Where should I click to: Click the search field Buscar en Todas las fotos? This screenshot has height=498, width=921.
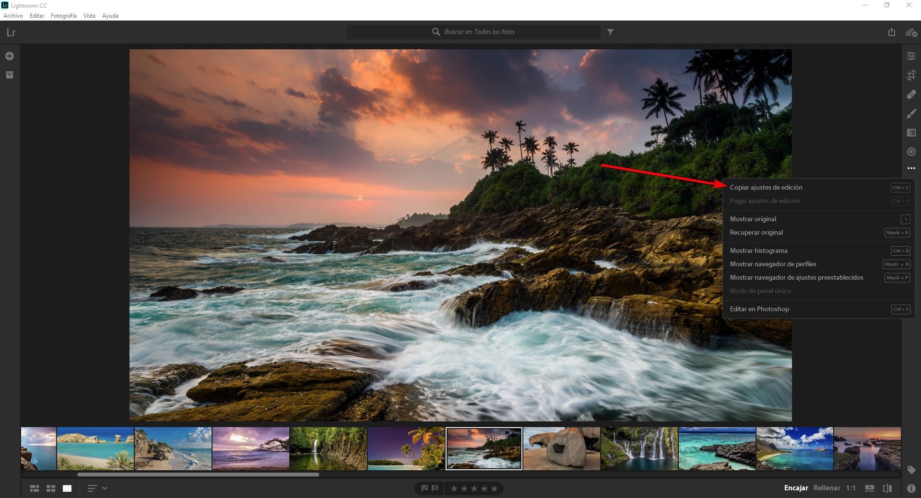(474, 32)
